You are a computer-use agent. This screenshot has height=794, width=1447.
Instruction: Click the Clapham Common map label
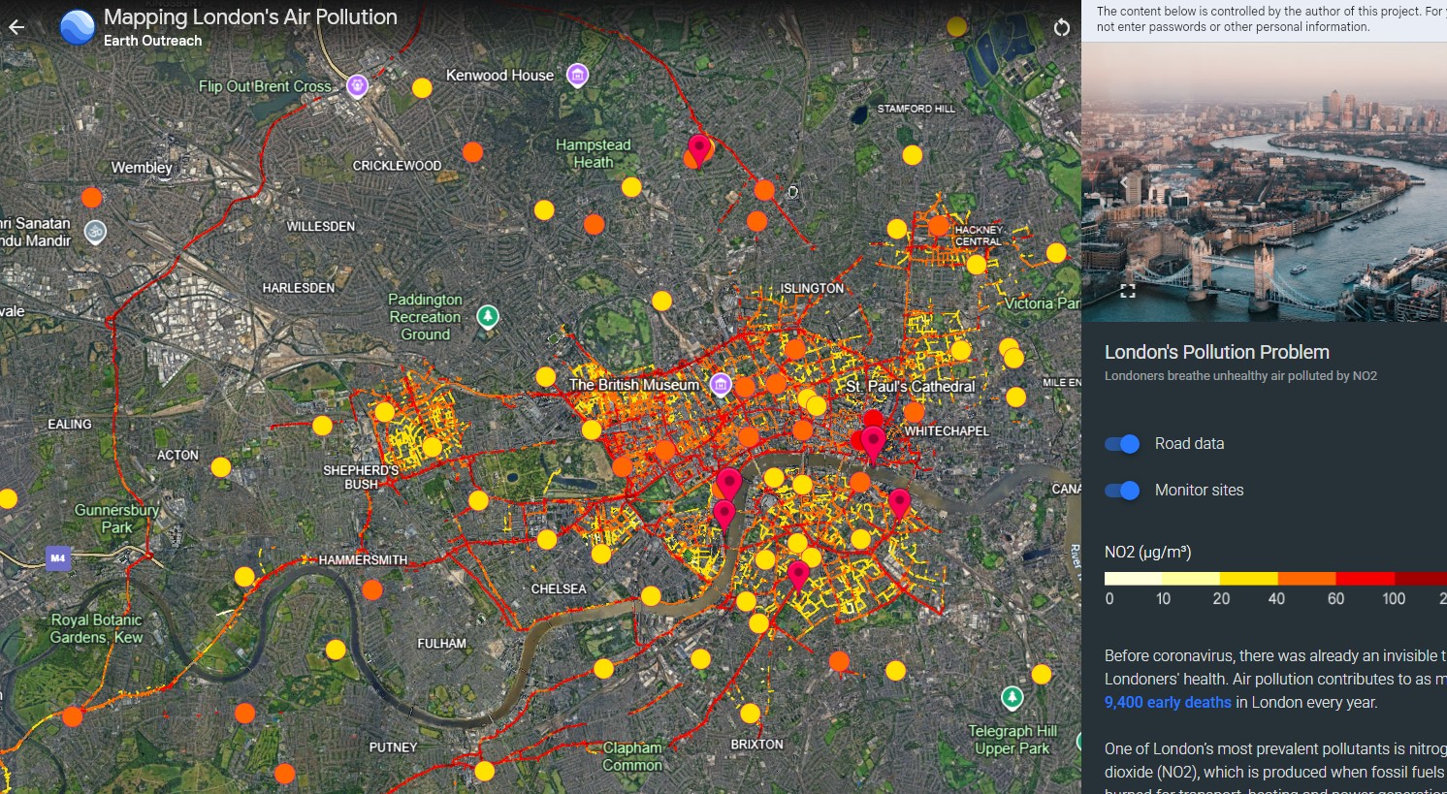click(632, 756)
